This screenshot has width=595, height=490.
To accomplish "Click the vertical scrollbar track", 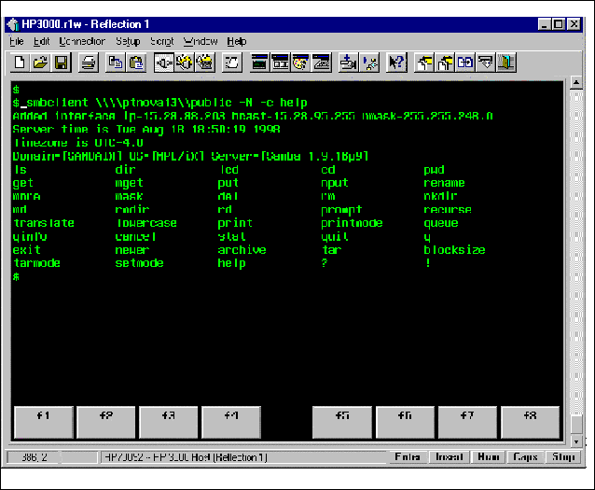I will pyautogui.click(x=576, y=251).
